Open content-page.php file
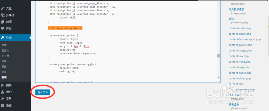Screen dimensions: 269x111 239,67
